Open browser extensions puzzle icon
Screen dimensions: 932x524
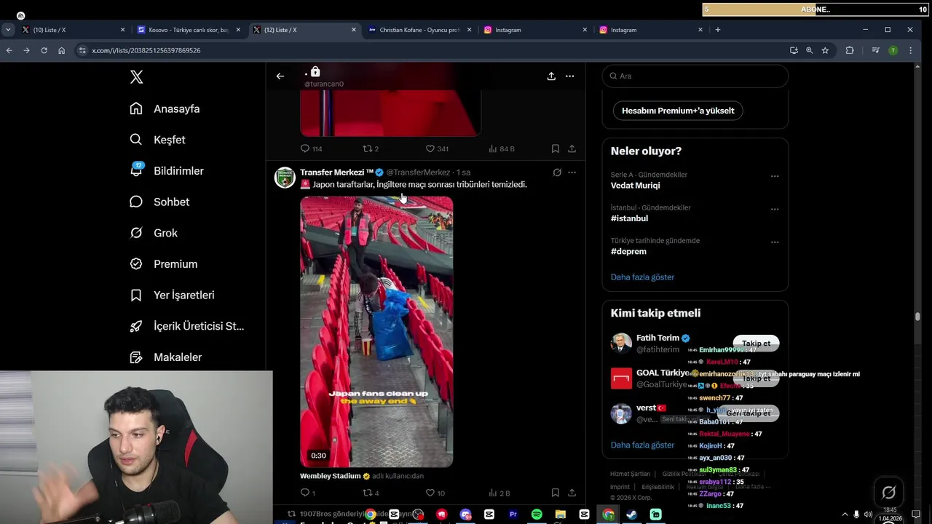coord(850,50)
